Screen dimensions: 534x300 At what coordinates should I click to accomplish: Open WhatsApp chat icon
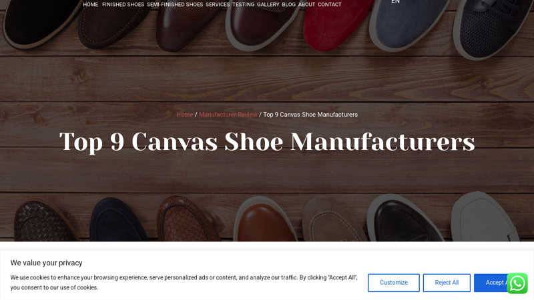click(x=517, y=283)
